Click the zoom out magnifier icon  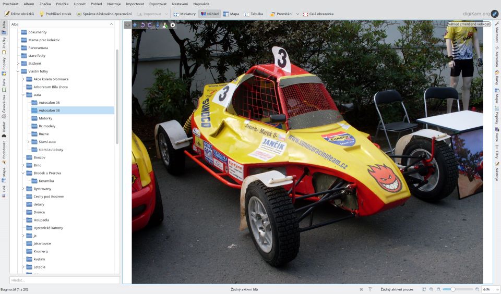coord(439,289)
